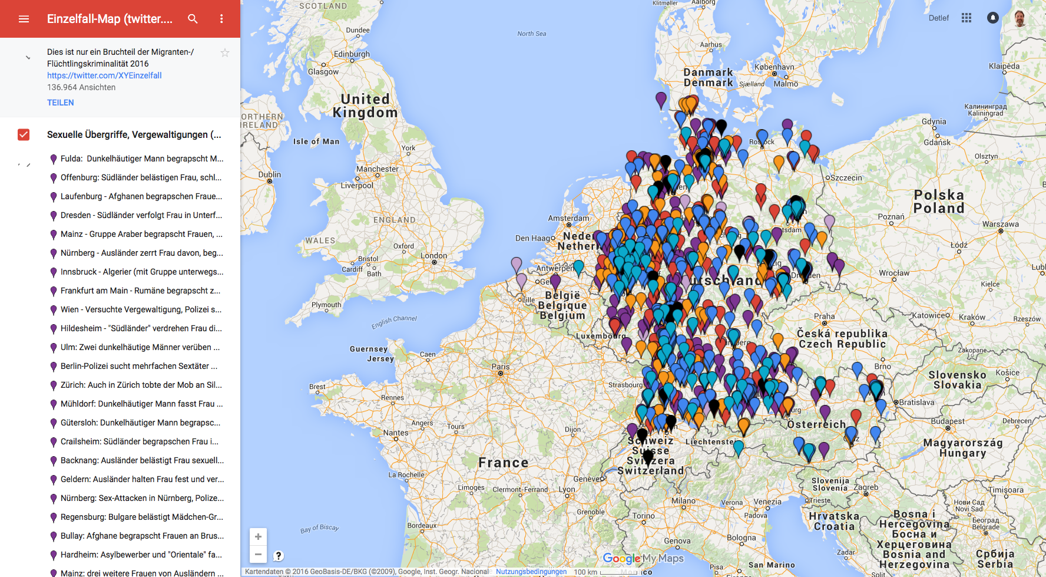Open the Google apps grid icon
1046x577 pixels.
point(966,18)
